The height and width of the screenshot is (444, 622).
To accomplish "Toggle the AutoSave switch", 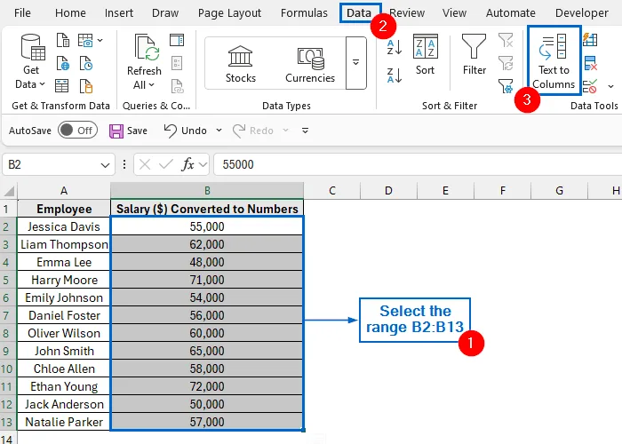I will click(x=78, y=130).
